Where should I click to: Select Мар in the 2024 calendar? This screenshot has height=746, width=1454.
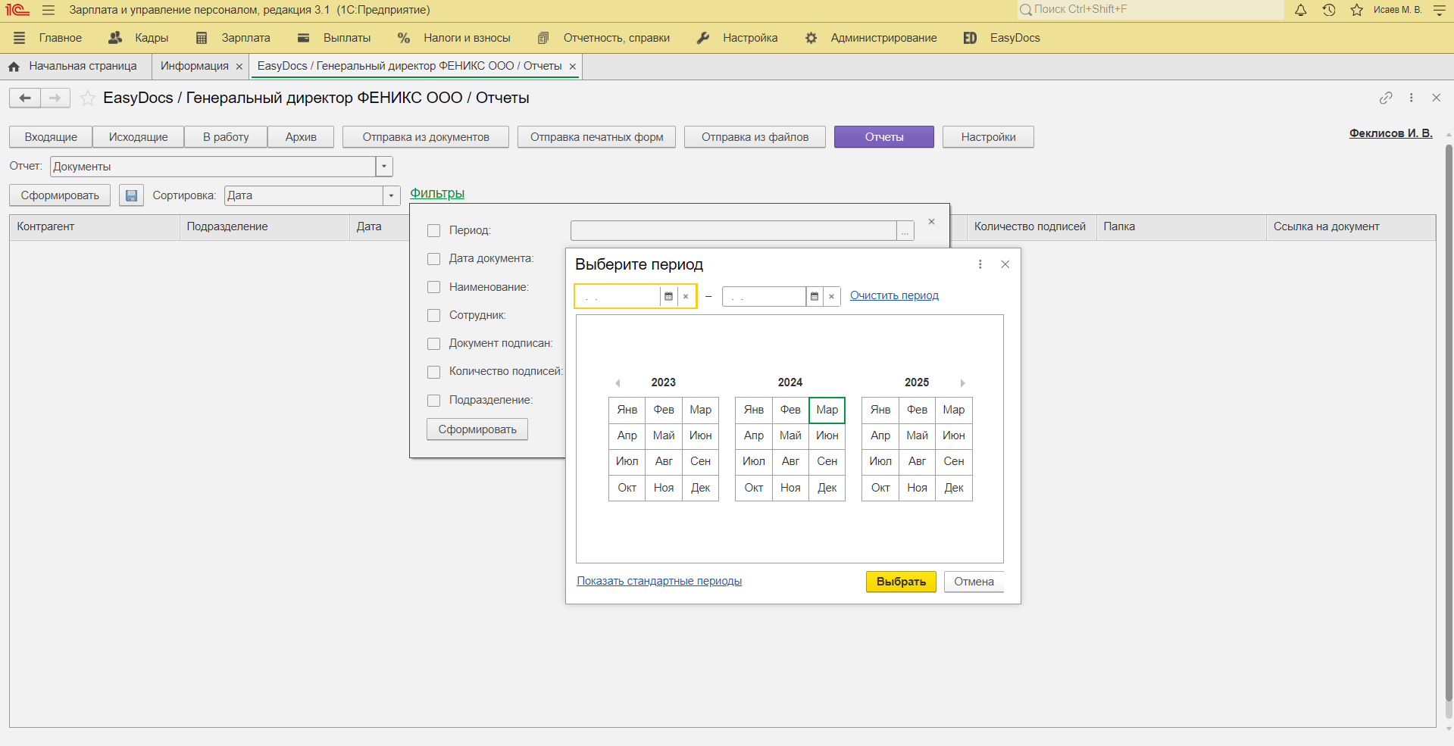click(827, 410)
